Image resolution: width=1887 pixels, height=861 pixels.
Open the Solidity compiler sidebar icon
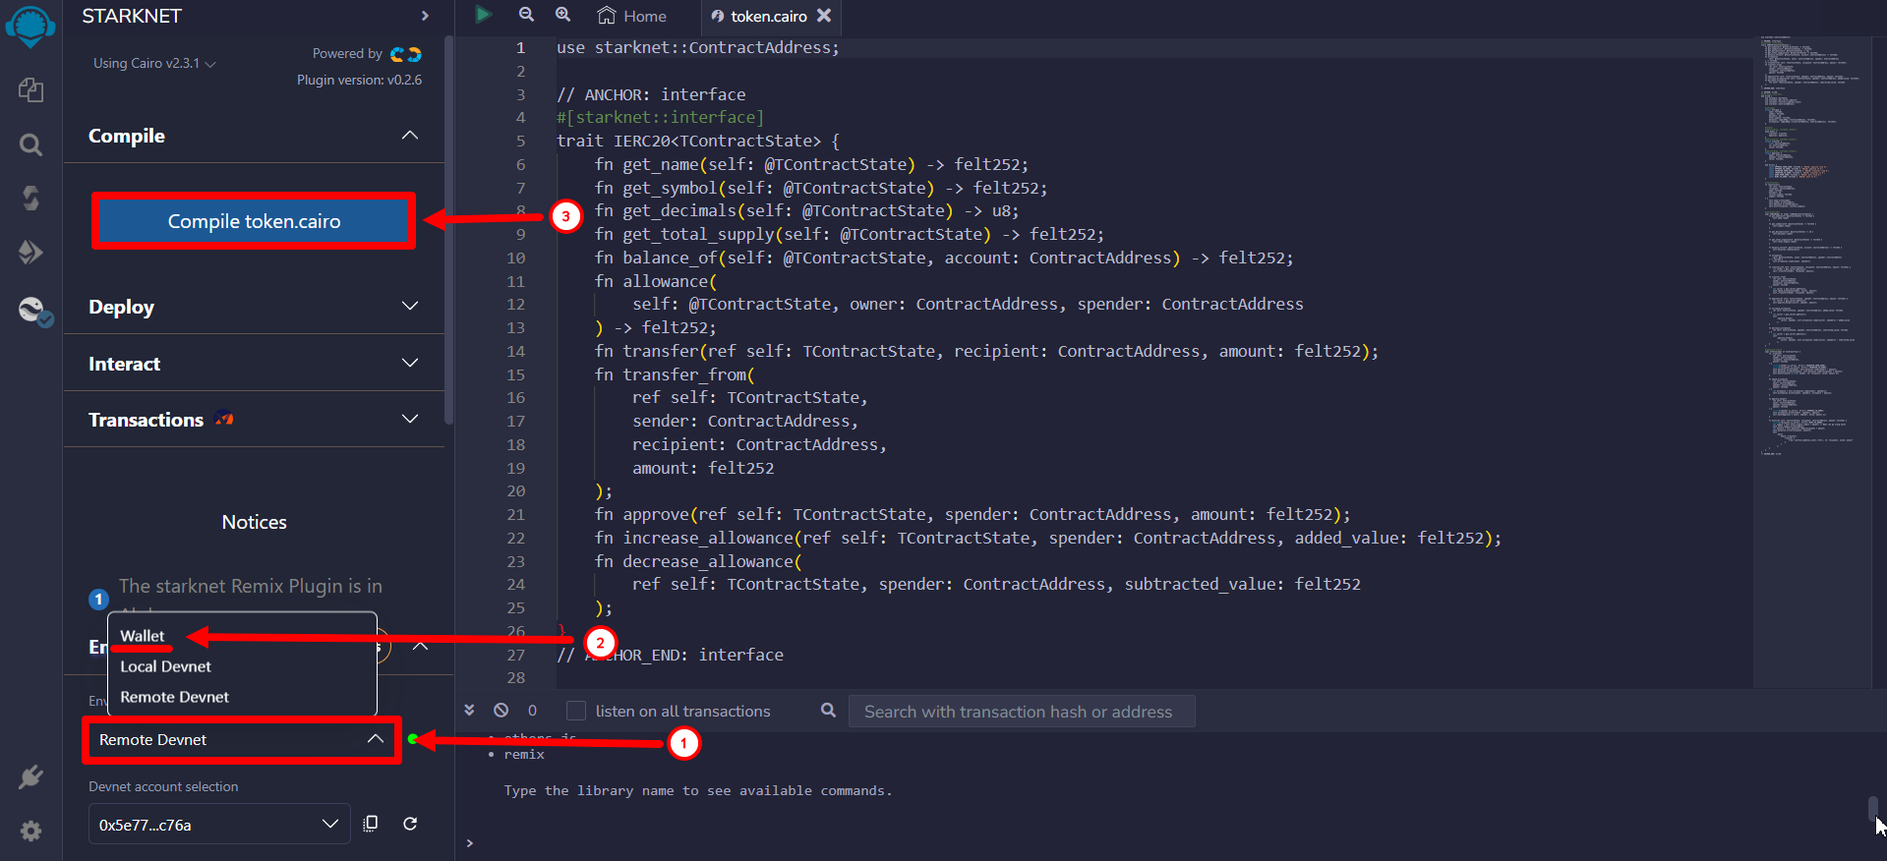[x=30, y=199]
